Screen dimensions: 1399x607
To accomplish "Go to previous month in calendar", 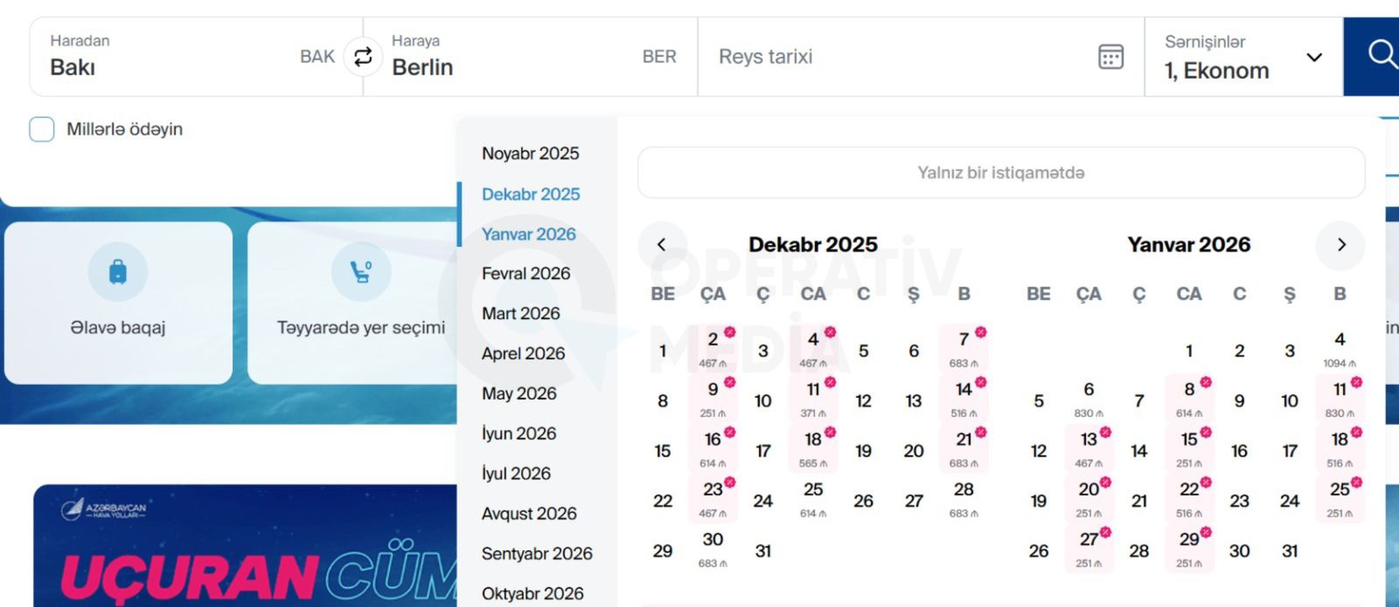I will pyautogui.click(x=662, y=245).
